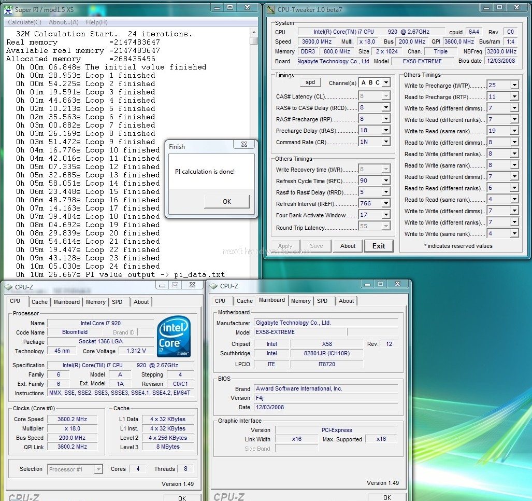Image resolution: width=532 pixels, height=501 pixels.
Task: Open the Refresh Interval (tREFI) dropdown
Action: click(x=386, y=203)
